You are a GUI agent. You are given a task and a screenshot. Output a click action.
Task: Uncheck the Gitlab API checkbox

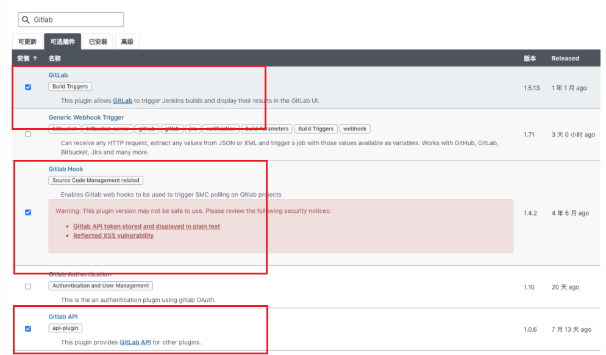click(x=27, y=328)
